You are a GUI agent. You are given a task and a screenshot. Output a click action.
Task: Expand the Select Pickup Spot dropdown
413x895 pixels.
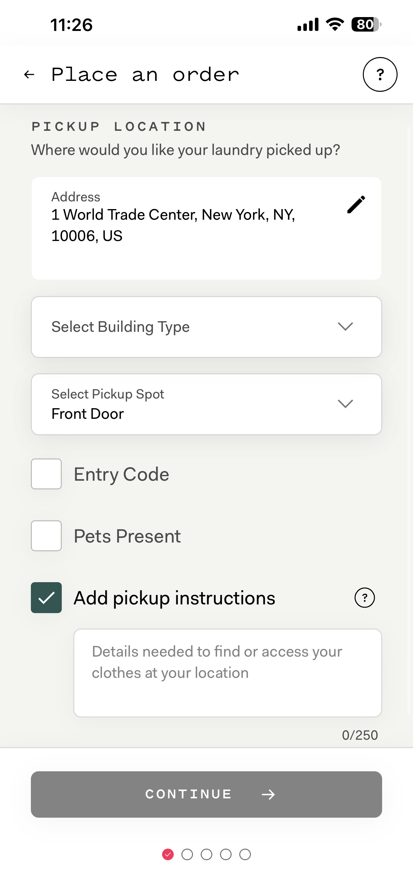206,404
